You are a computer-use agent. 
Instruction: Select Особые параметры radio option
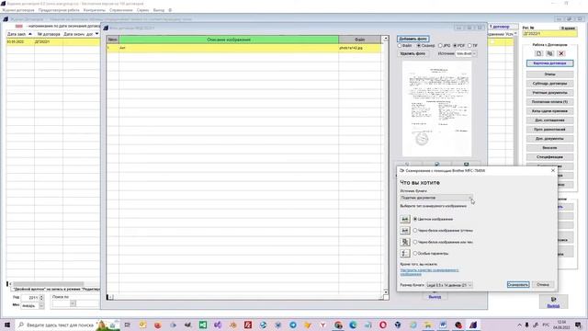[415, 254]
